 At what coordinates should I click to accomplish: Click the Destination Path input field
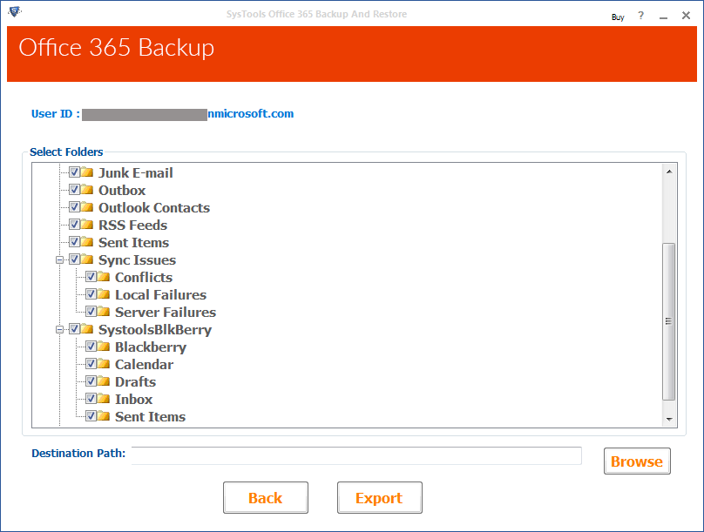(x=356, y=455)
